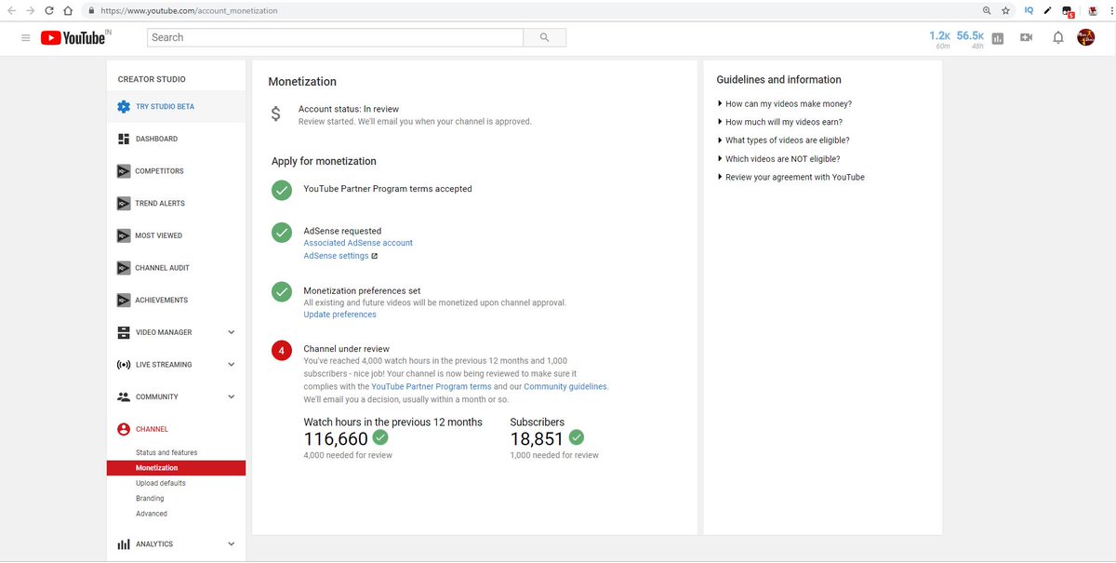This screenshot has height=563, width=1116.
Task: Select the Monetization menu item
Action: coord(176,468)
